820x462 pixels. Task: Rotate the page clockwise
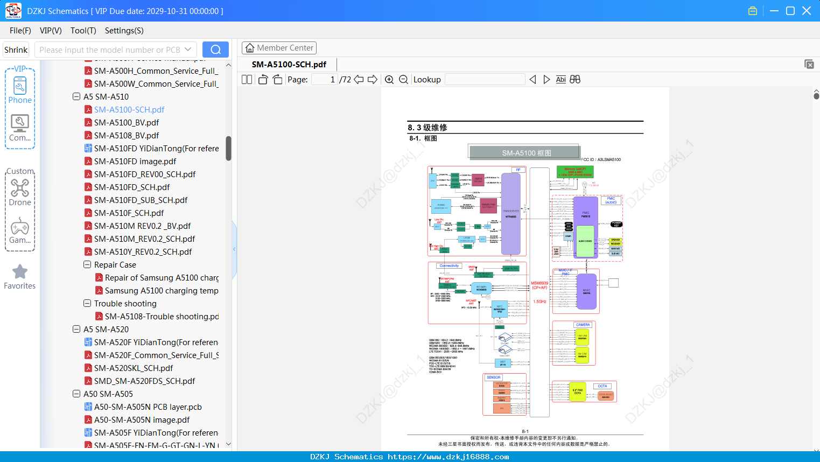[278, 80]
